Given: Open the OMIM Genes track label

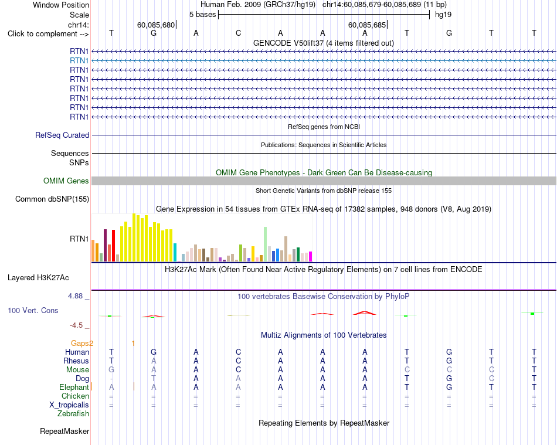Looking at the screenshot, I should pyautogui.click(x=66, y=181).
